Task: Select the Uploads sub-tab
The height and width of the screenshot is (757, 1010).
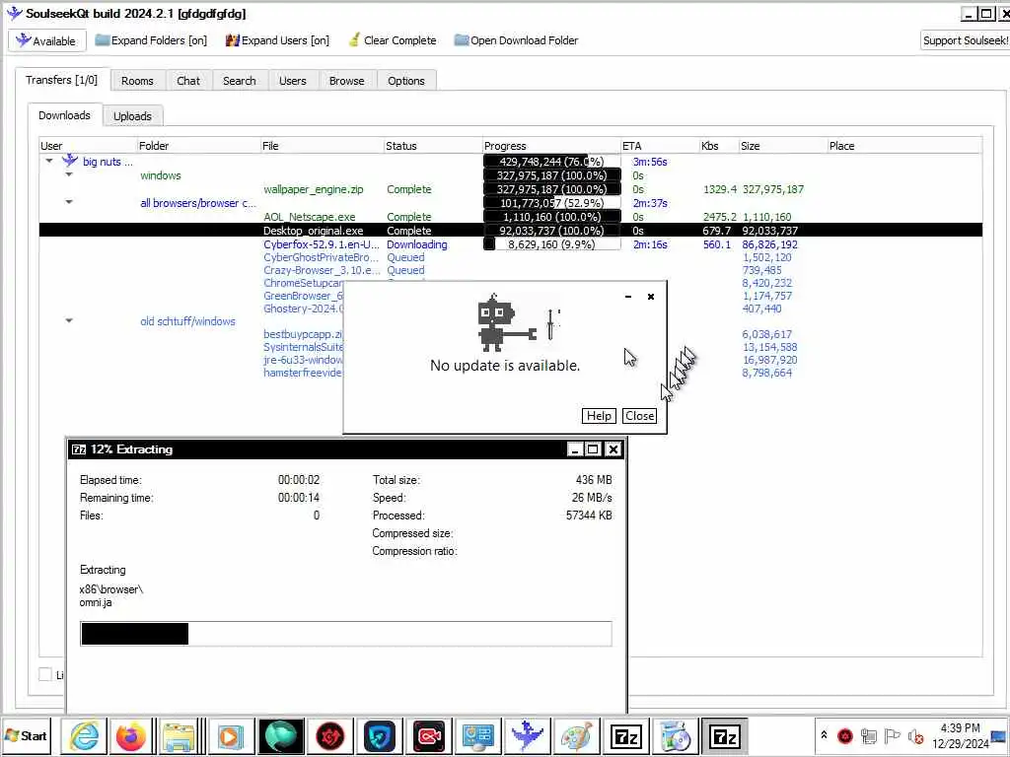Action: [x=132, y=116]
